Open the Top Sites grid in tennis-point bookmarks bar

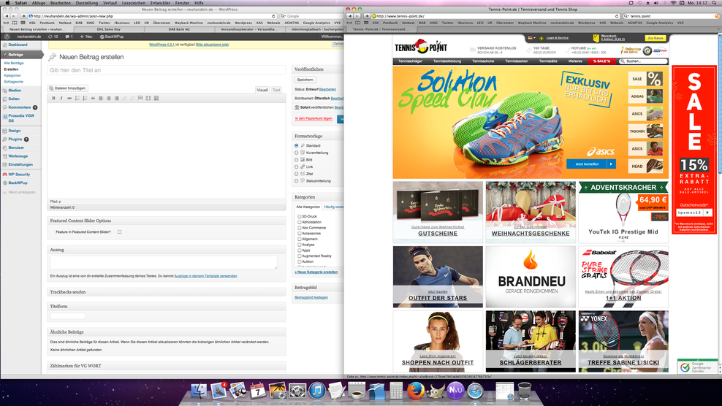(x=366, y=23)
